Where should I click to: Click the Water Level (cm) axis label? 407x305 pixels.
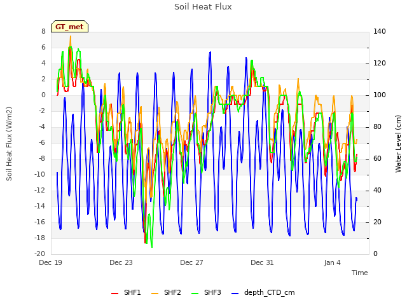pyautogui.click(x=398, y=144)
